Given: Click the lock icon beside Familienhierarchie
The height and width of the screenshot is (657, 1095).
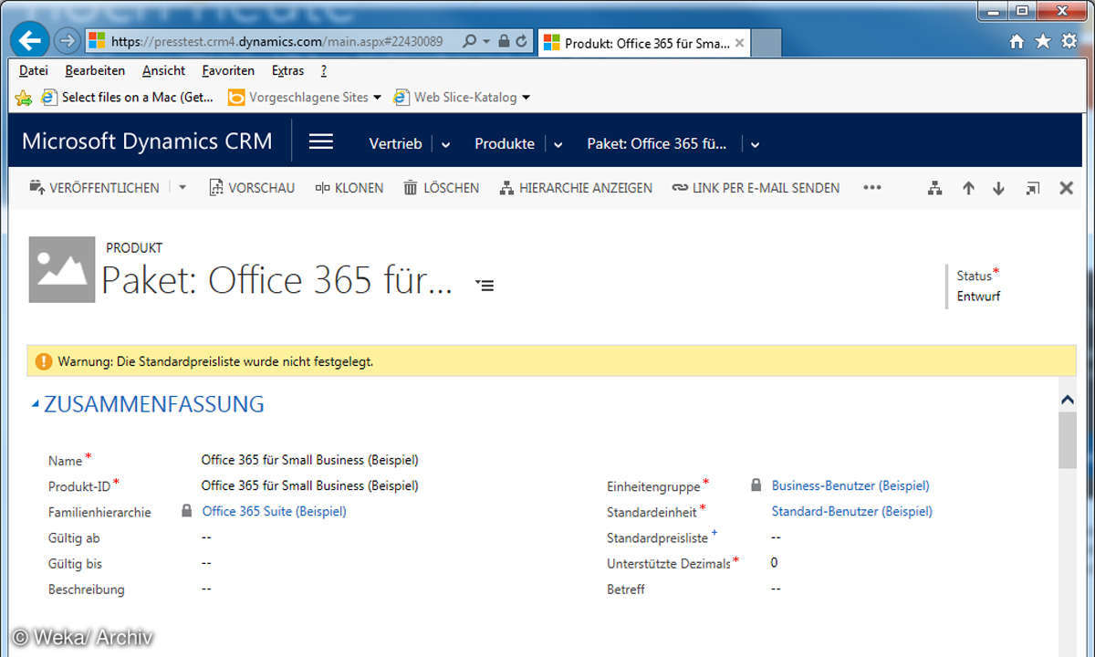Looking at the screenshot, I should click(187, 511).
